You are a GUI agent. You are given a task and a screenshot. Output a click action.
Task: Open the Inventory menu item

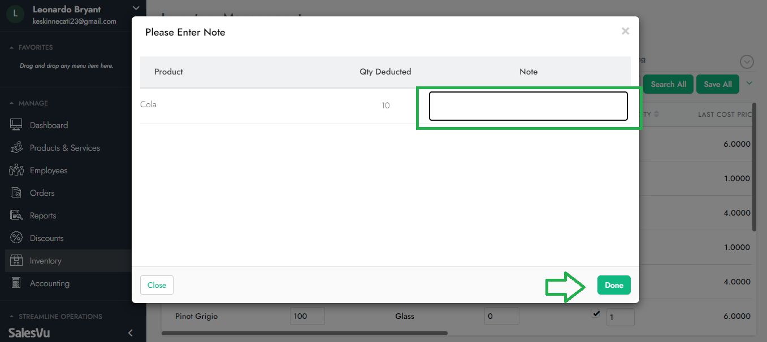(x=45, y=261)
